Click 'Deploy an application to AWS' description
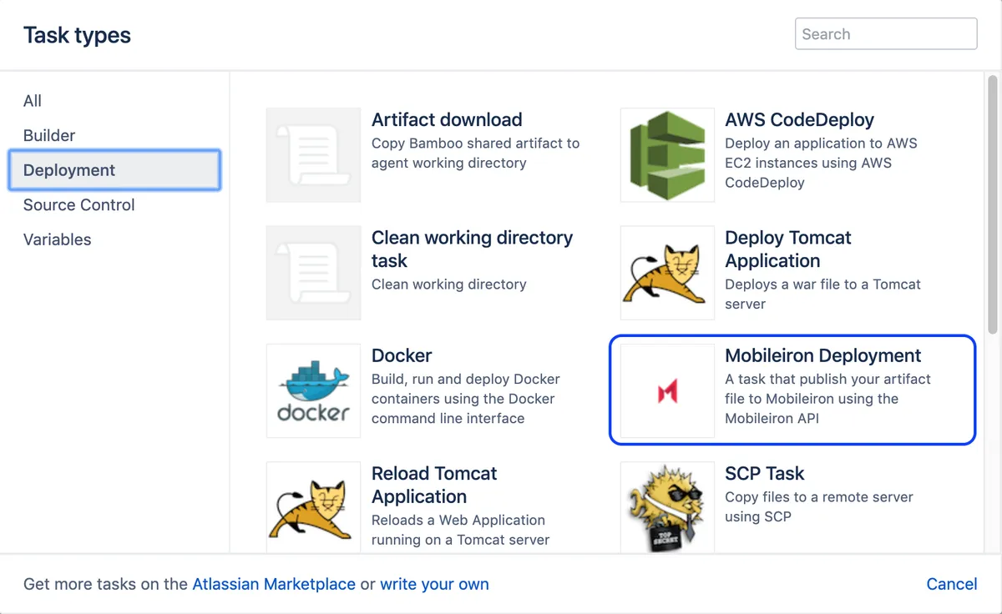 [x=821, y=163]
